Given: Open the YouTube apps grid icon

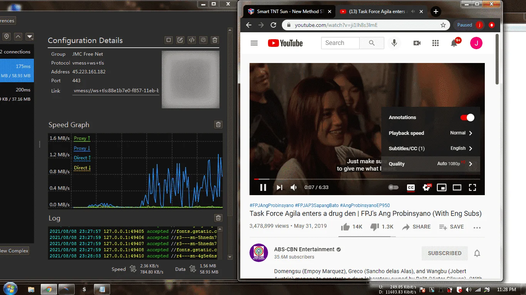Looking at the screenshot, I should click(x=436, y=43).
